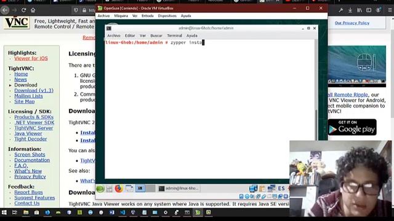Open the Products & SDKs link
Image resolution: width=394 pixels, height=221 pixels.
click(34, 117)
